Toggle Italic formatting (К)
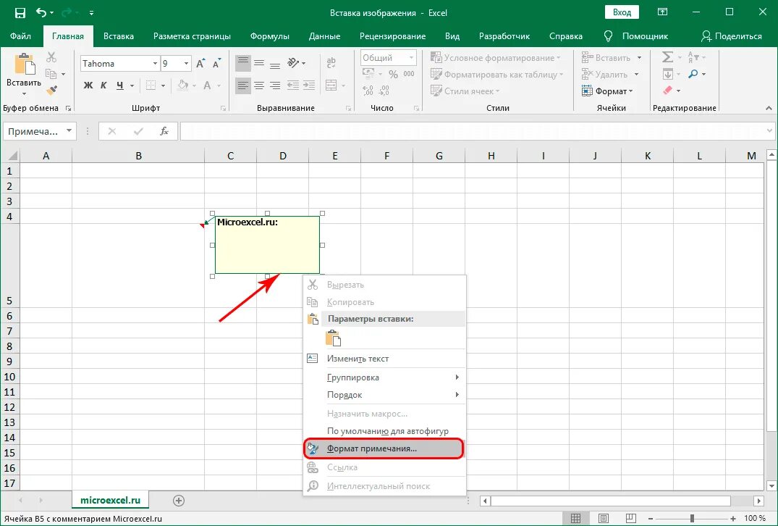Screen dimensions: 778x526 point(103,85)
